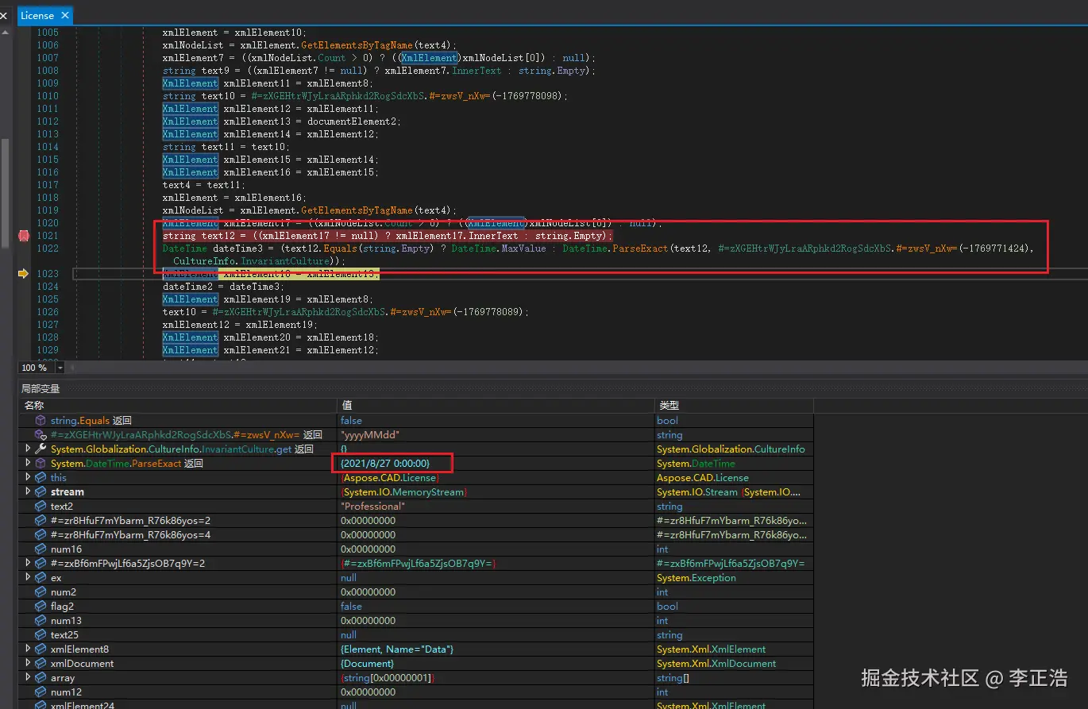Click the variable icon next to stream

(x=41, y=492)
